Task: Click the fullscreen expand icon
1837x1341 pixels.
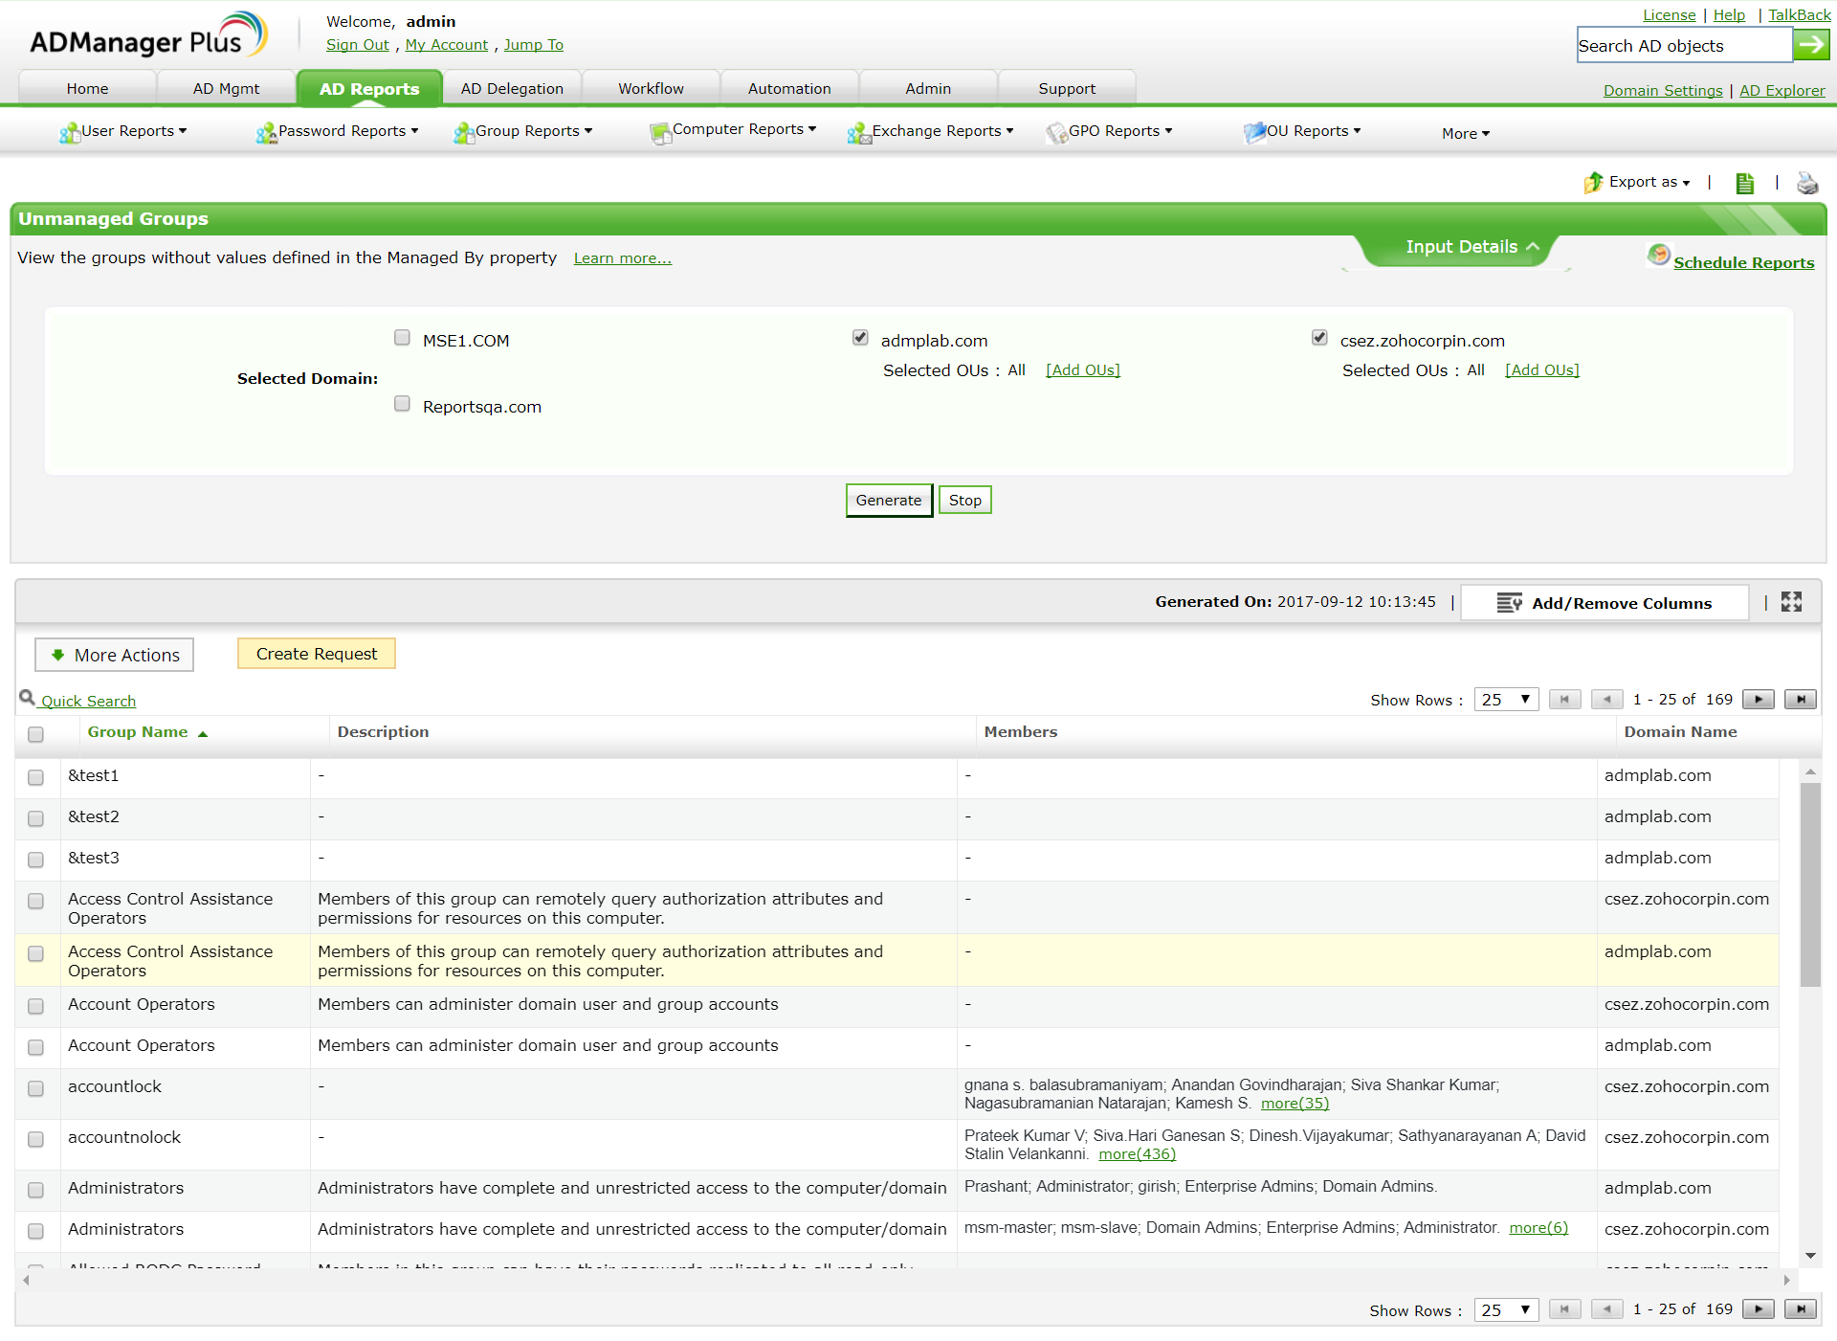Action: pyautogui.click(x=1791, y=602)
